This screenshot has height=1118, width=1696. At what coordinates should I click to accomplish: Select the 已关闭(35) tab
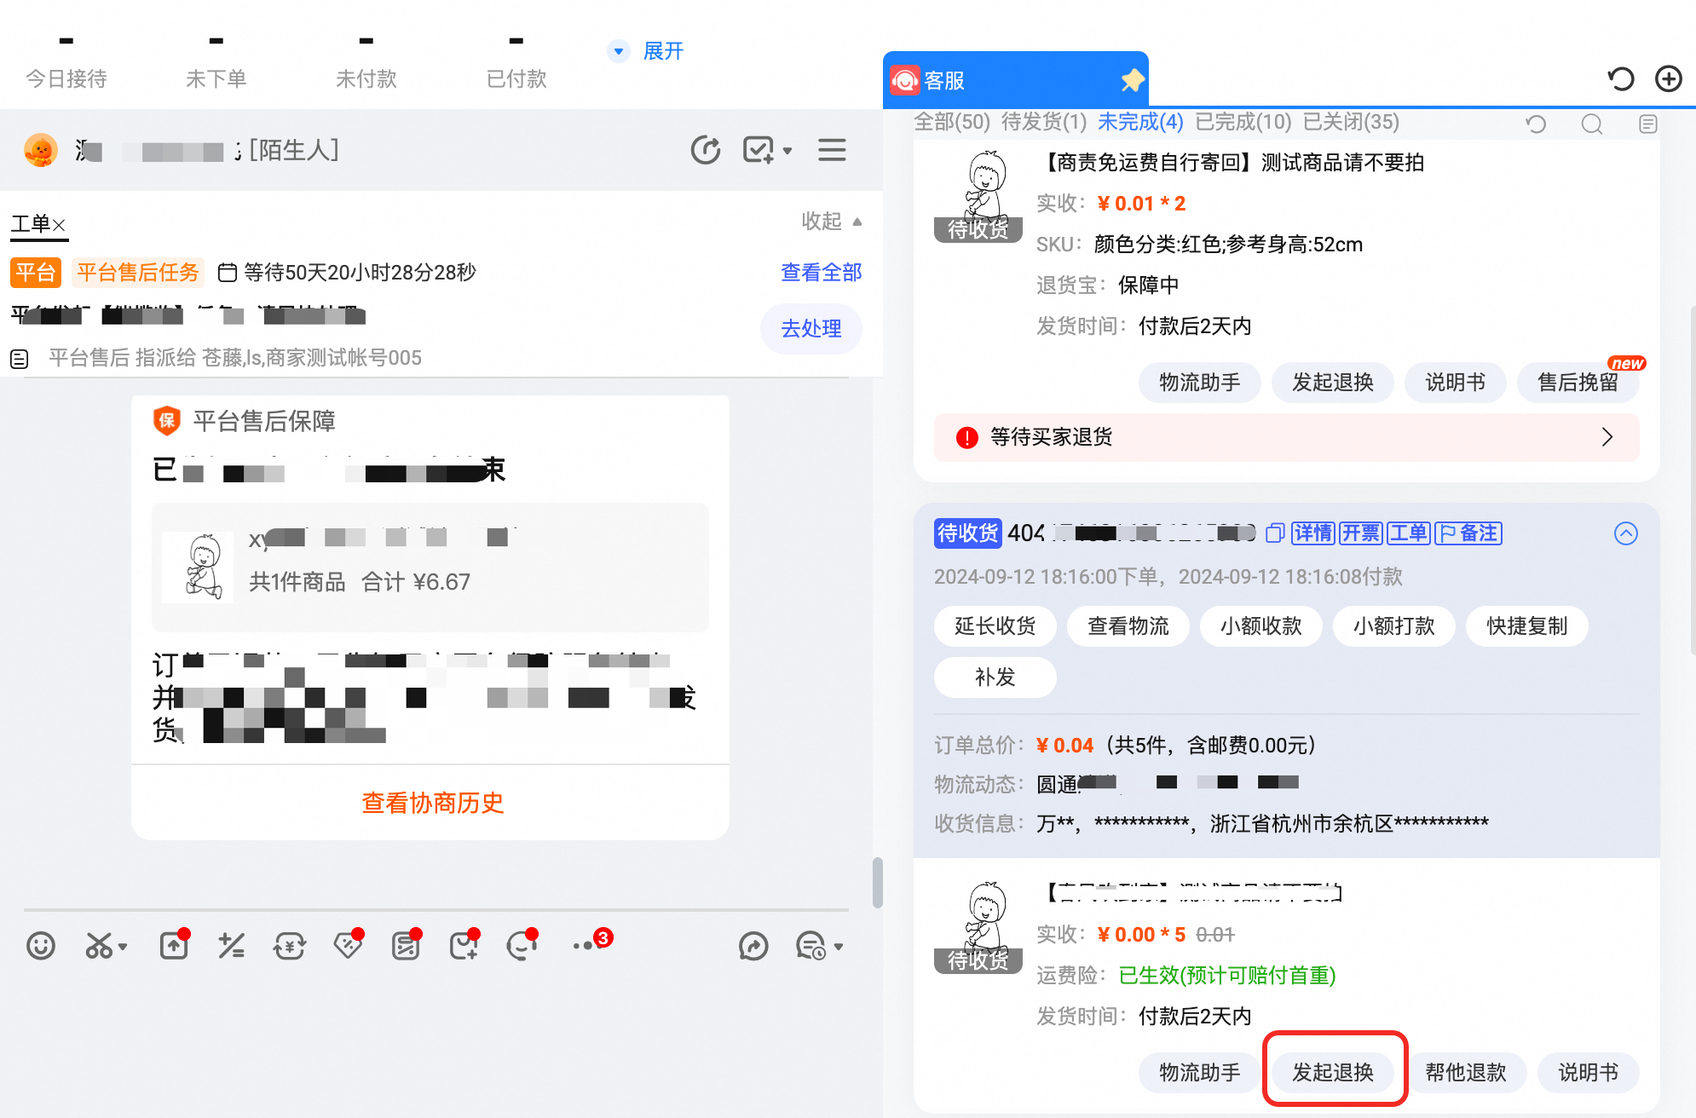coord(1351,122)
